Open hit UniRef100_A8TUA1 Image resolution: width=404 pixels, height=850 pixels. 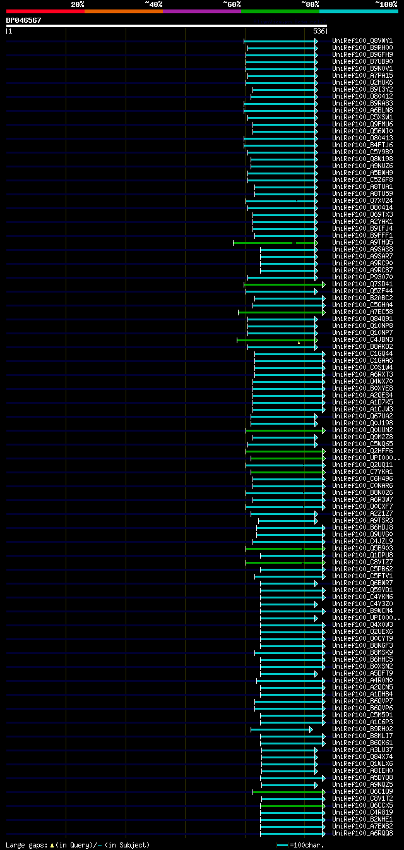point(362,186)
